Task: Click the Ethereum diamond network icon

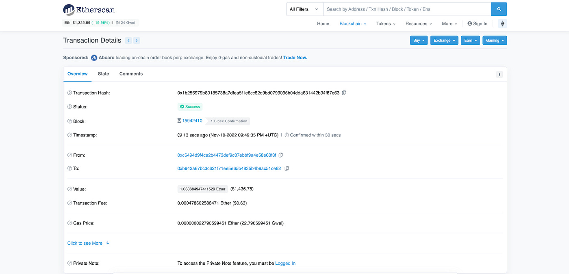Action: point(502,24)
